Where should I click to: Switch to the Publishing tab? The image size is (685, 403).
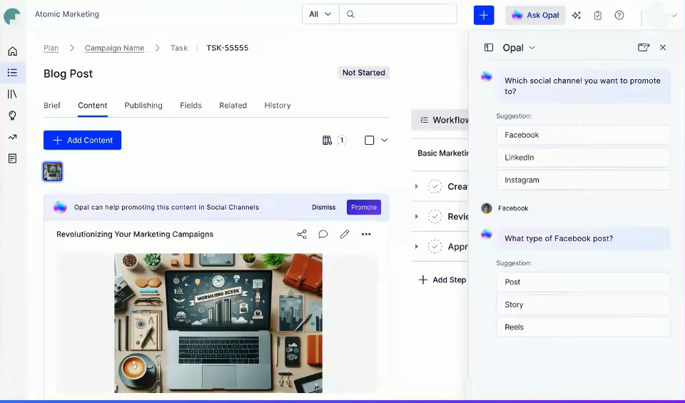click(143, 106)
